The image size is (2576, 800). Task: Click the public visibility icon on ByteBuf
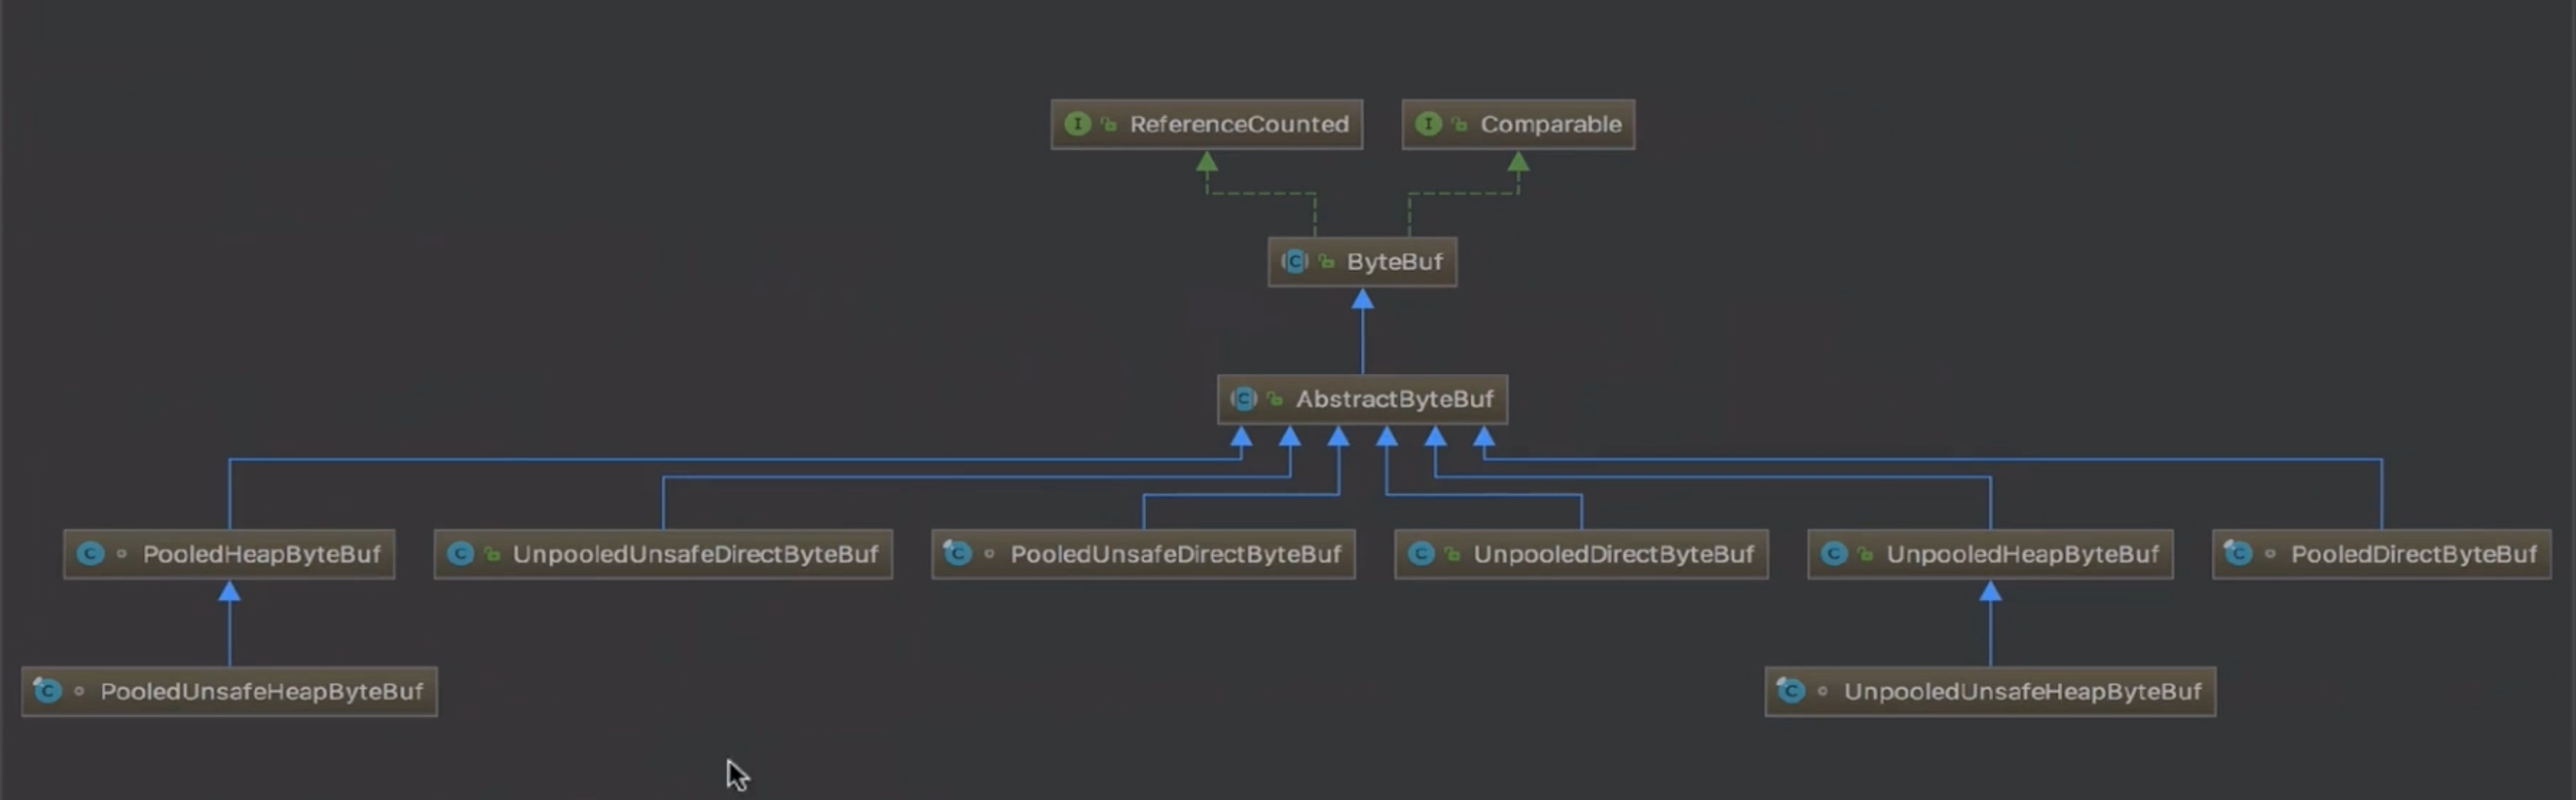pos(1326,262)
